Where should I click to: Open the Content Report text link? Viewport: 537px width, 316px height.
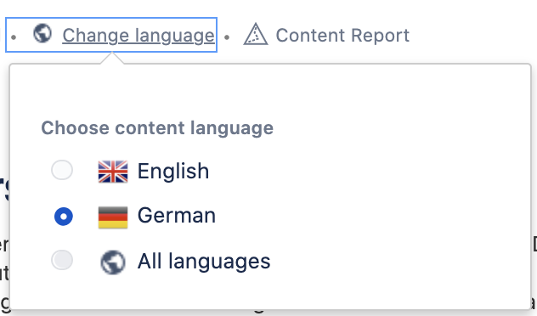point(342,36)
